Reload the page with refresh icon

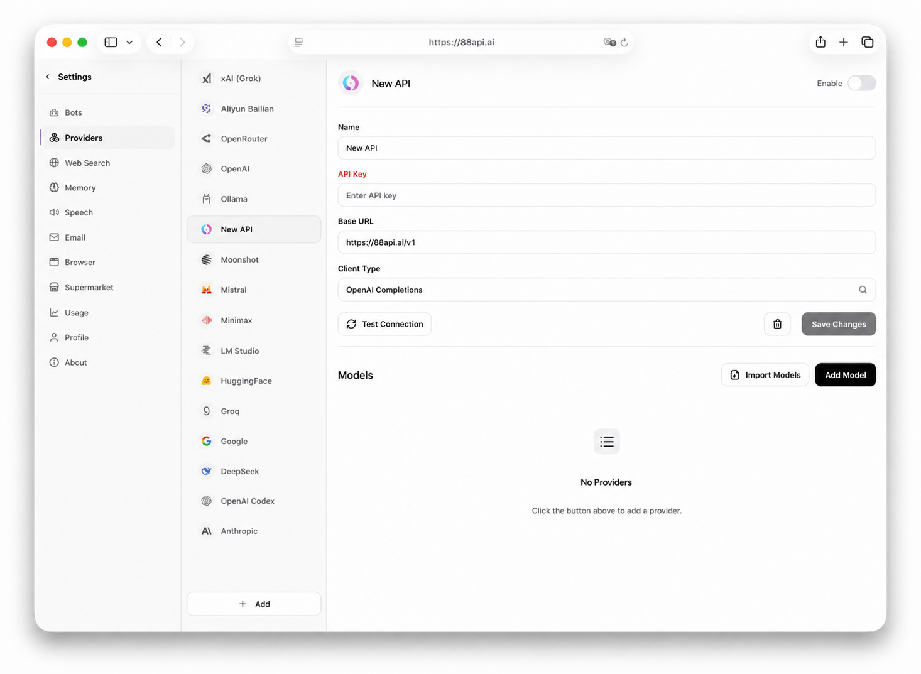pos(624,43)
